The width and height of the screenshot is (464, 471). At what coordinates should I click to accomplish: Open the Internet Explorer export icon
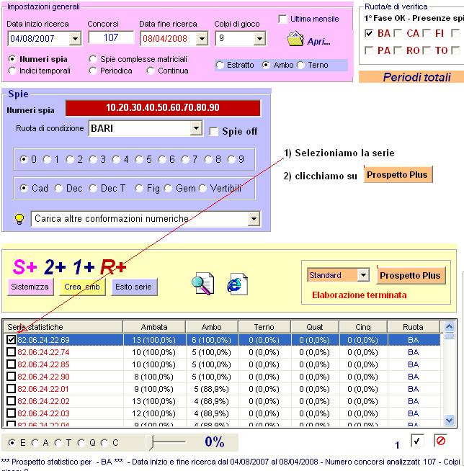click(x=237, y=284)
